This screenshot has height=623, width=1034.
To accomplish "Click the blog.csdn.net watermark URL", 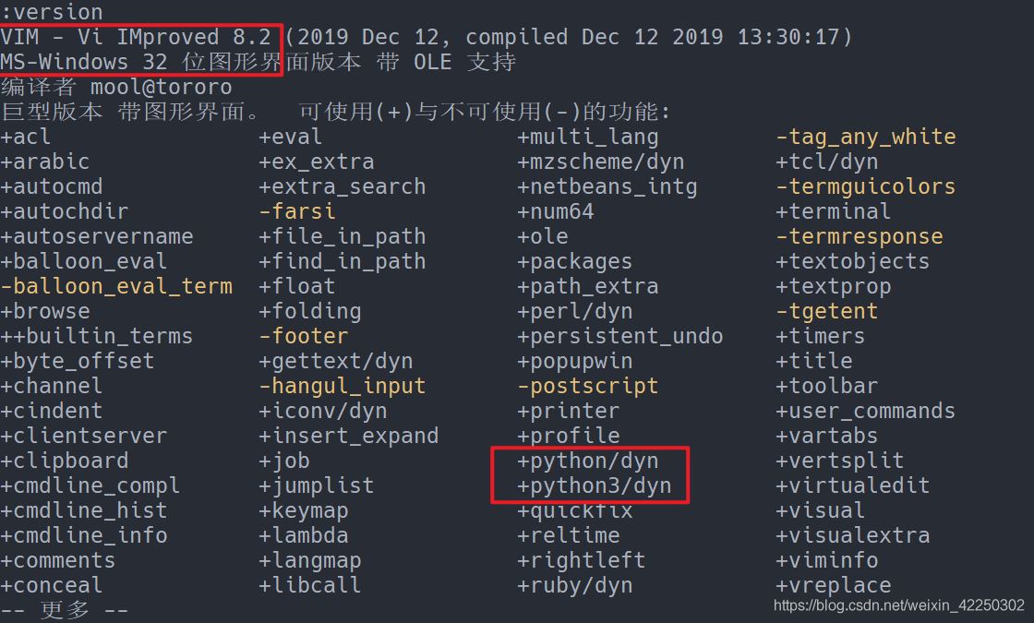I will pos(898,605).
